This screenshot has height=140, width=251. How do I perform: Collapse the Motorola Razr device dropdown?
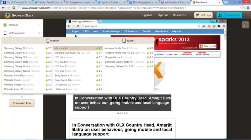point(39,33)
